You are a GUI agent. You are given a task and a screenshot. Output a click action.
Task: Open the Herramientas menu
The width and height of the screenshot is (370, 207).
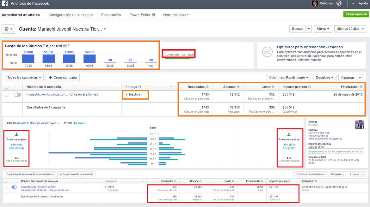tap(176, 15)
